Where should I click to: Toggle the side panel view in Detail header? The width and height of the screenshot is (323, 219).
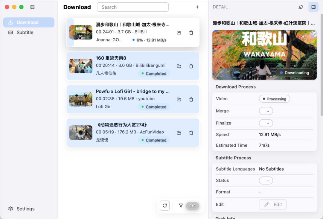coord(313,7)
